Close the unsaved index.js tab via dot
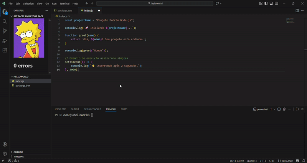This screenshot has height=163, width=307. [x=99, y=11]
